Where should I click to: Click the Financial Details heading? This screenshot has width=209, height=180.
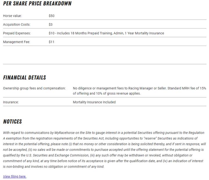tap(24, 78)
